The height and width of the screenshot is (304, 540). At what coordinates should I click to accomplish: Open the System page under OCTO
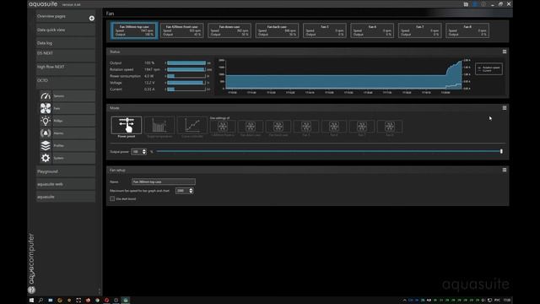pos(73,158)
